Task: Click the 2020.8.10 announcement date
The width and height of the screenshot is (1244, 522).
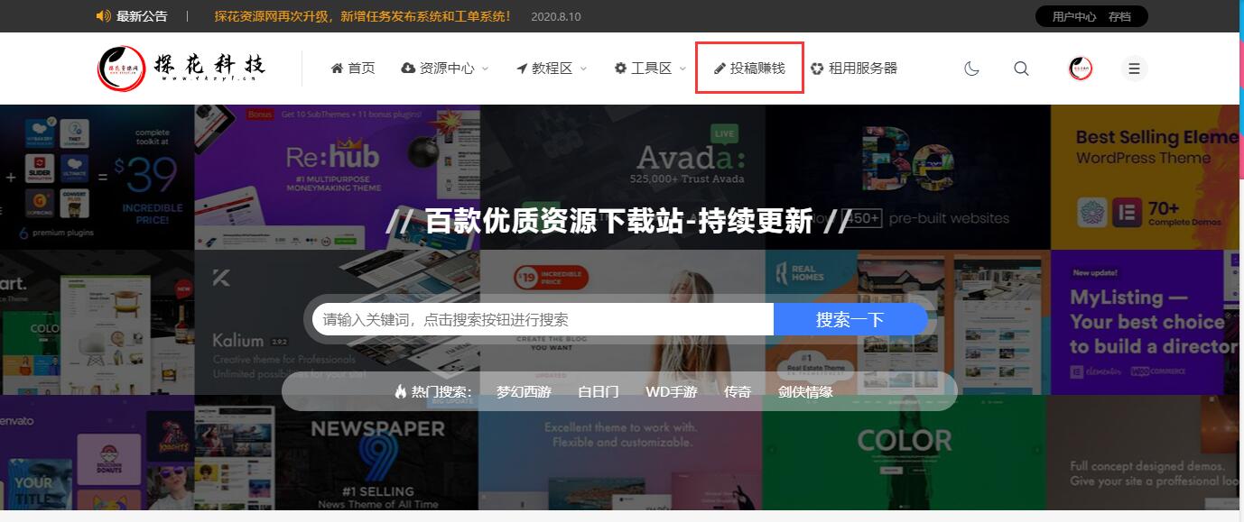Action: [556, 16]
